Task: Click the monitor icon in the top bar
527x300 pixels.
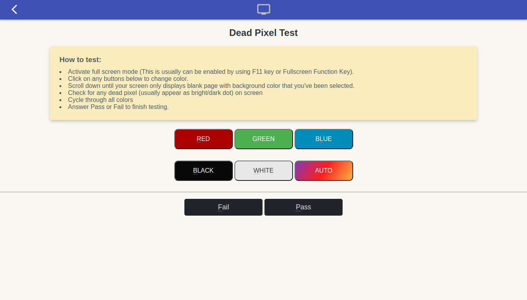Action: tap(264, 9)
